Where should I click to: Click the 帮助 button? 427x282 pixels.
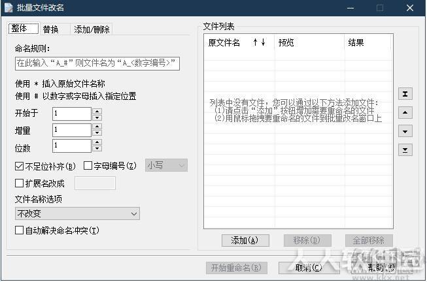click(381, 268)
